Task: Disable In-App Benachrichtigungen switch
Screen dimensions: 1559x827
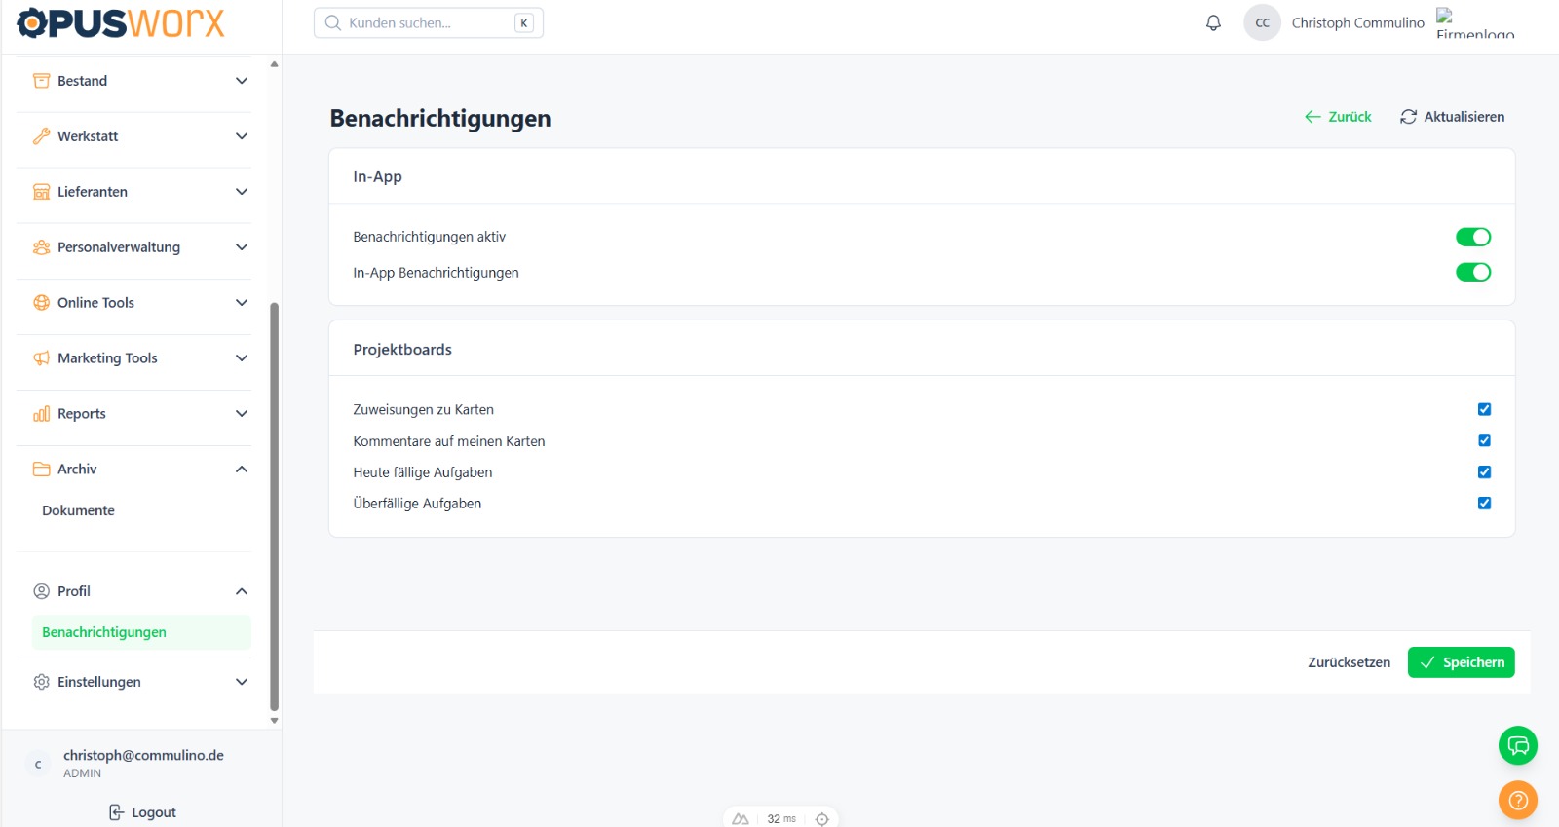Action: tap(1472, 273)
